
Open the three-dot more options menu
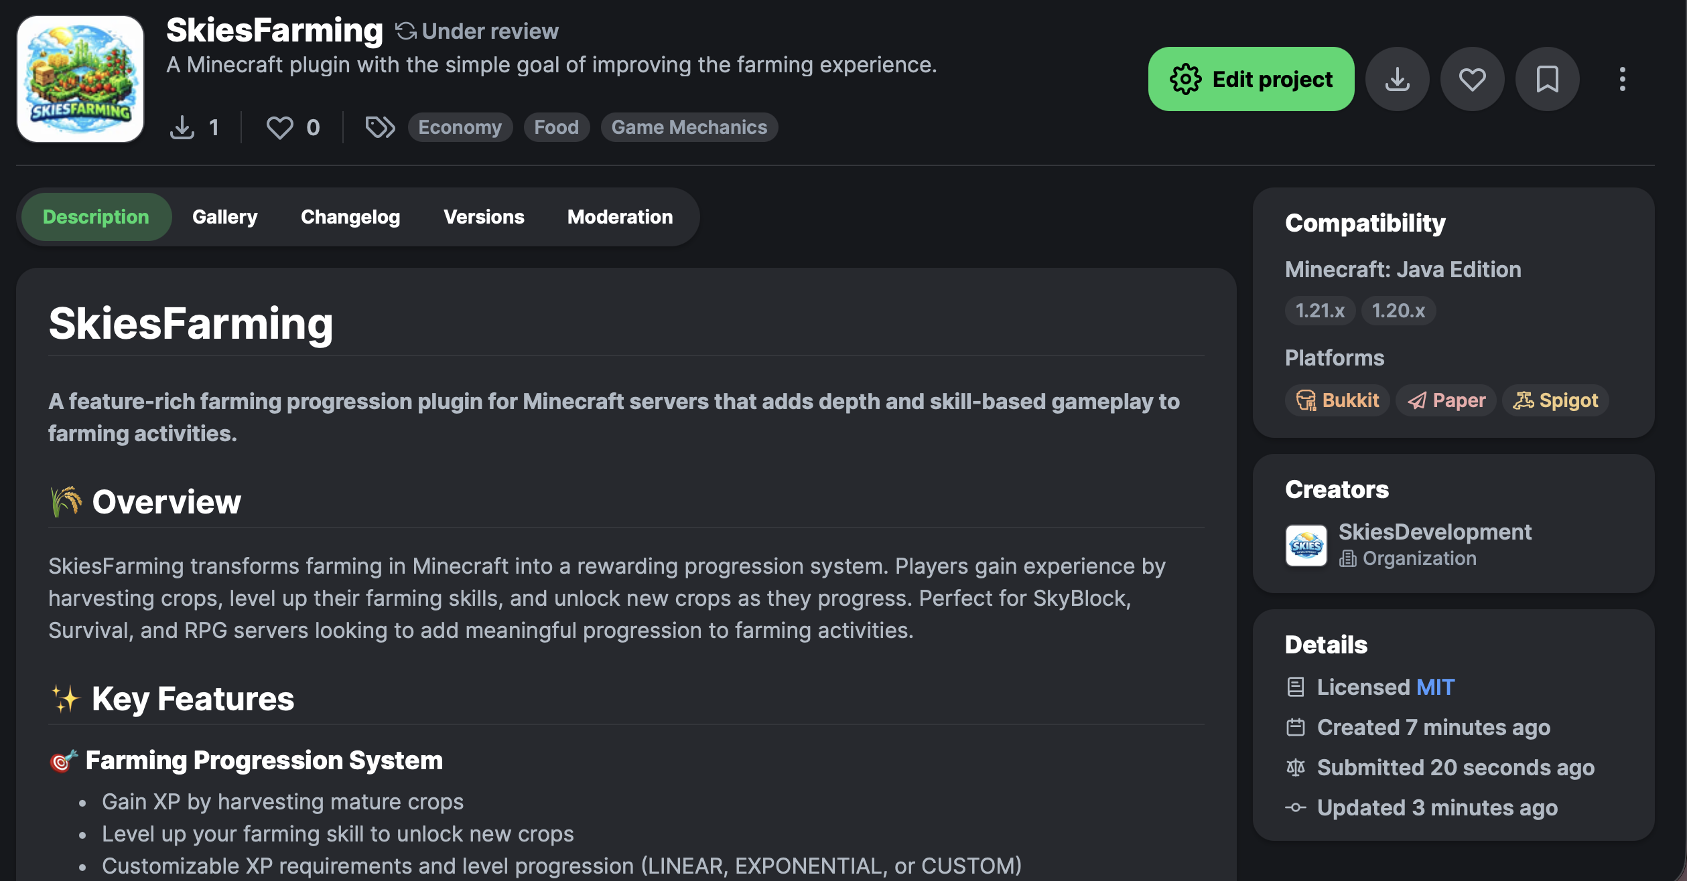[x=1622, y=79]
